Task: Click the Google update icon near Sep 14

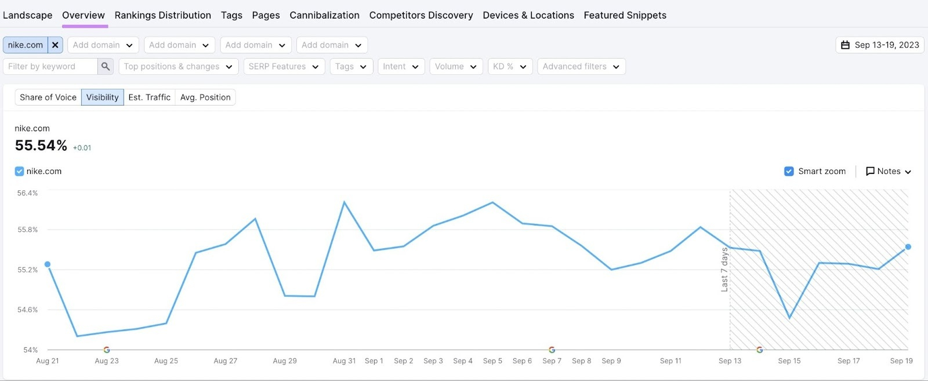Action: point(760,350)
